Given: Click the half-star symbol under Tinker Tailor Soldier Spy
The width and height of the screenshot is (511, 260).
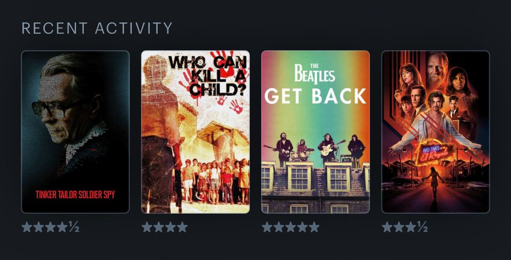Looking at the screenshot, I should (74, 227).
